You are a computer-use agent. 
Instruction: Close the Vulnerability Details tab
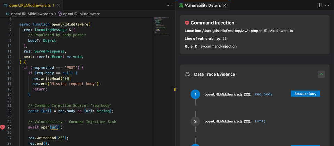click(225, 5)
